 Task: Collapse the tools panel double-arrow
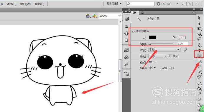(202, 9)
